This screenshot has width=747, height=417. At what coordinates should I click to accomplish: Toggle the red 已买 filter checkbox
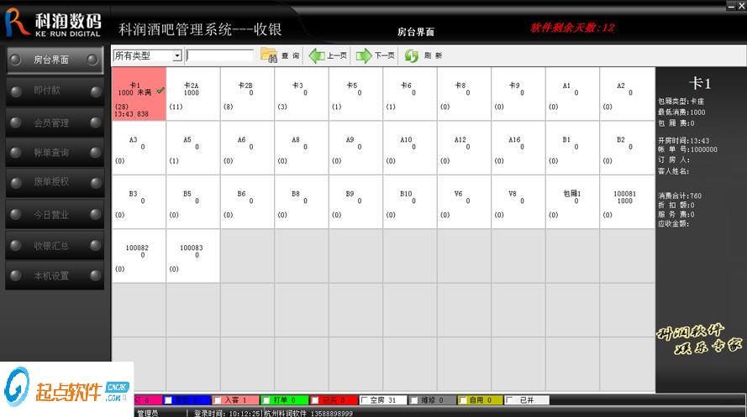(315, 400)
